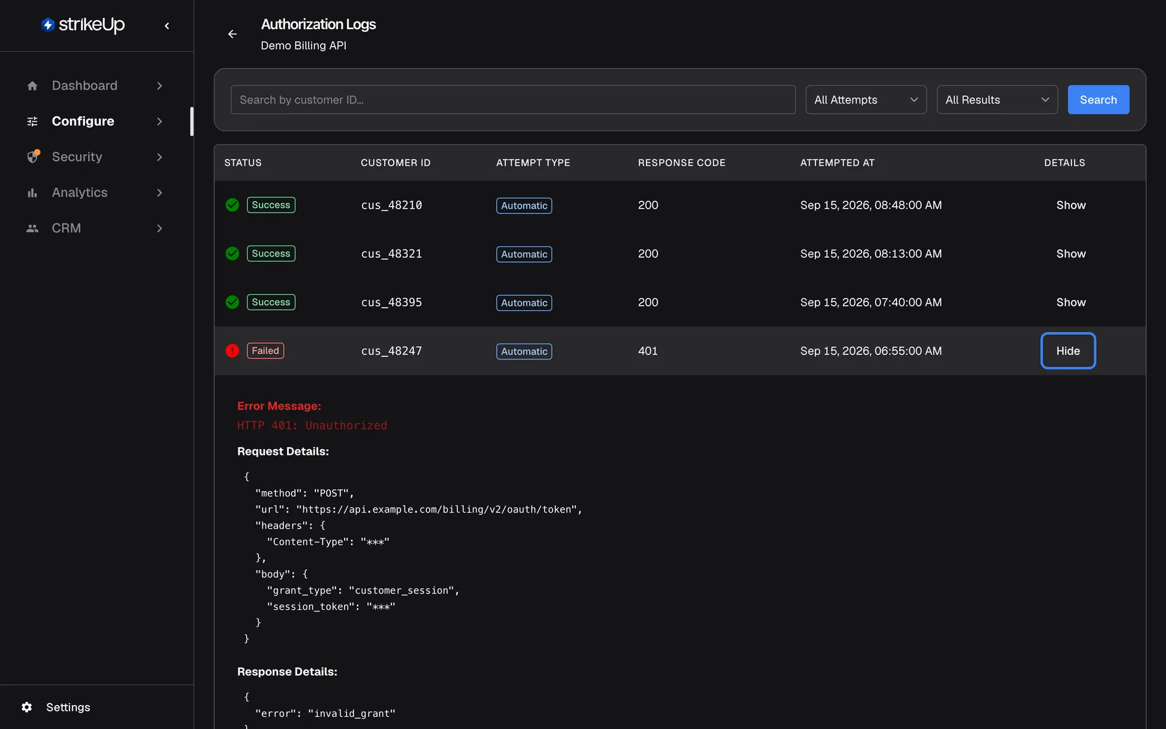Expand the CRM menu chevron
Screen dimensions: 1166x729
coord(159,228)
